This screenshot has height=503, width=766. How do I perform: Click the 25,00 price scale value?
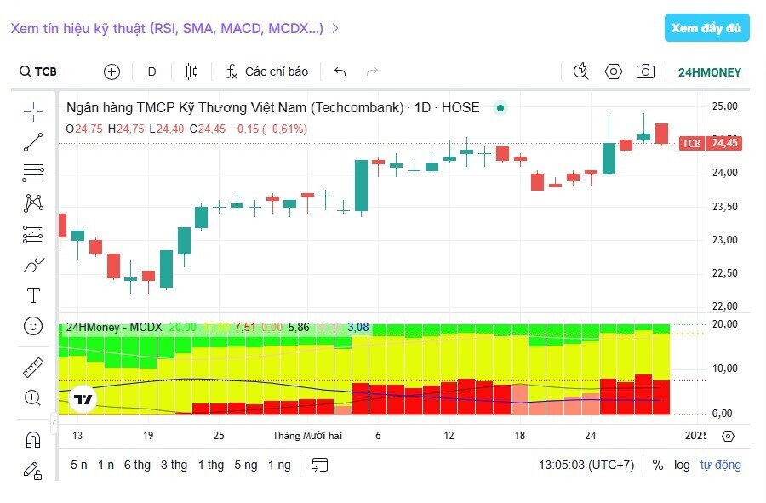click(724, 106)
